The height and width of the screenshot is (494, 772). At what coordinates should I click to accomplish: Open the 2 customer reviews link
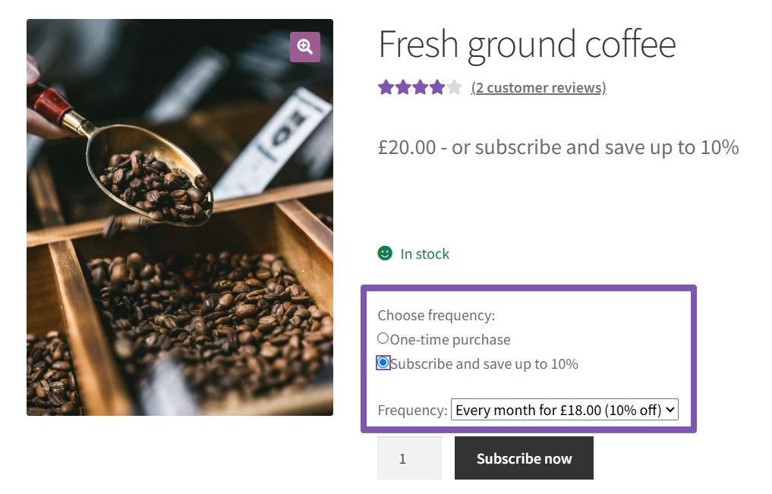click(538, 87)
